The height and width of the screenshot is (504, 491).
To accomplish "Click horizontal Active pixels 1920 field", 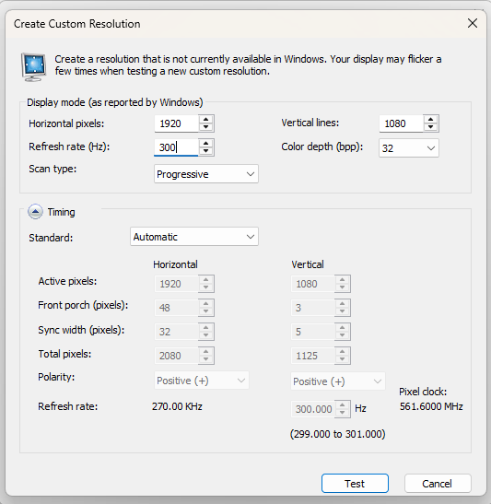I will (176, 284).
